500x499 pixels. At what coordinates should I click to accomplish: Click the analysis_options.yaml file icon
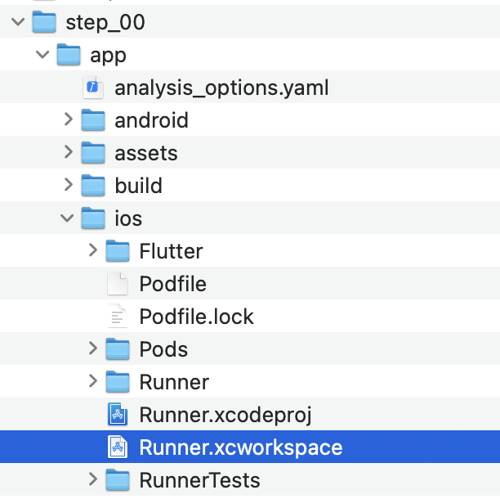[x=93, y=88]
